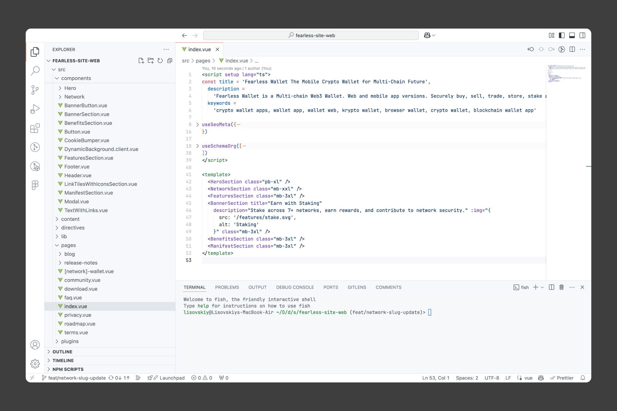The width and height of the screenshot is (617, 411).
Task: Open the Accounts menu icon
Action: (35, 345)
